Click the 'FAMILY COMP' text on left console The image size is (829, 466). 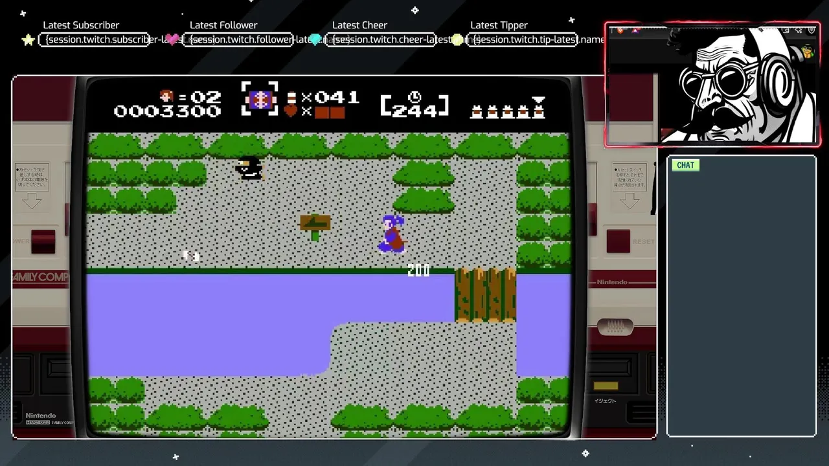[40, 277]
